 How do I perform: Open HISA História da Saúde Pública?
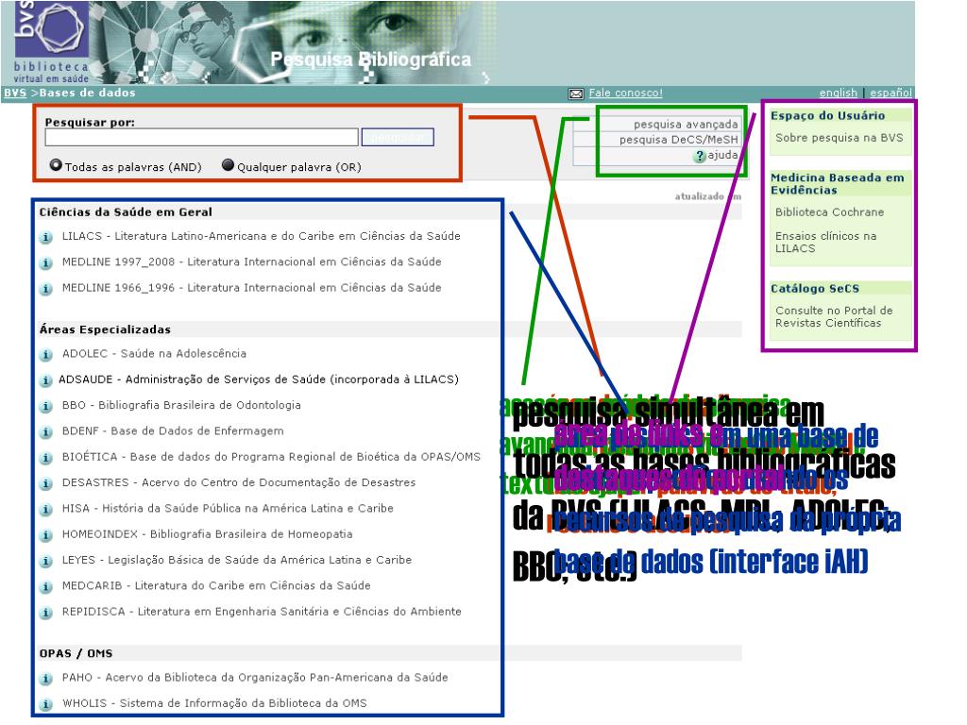(228, 509)
